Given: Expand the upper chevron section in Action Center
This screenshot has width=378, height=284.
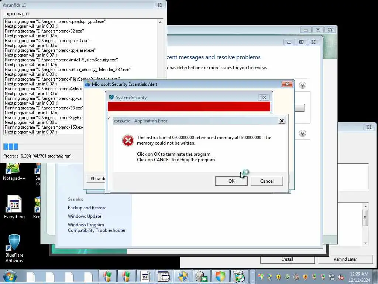Looking at the screenshot, I should click(302, 85).
